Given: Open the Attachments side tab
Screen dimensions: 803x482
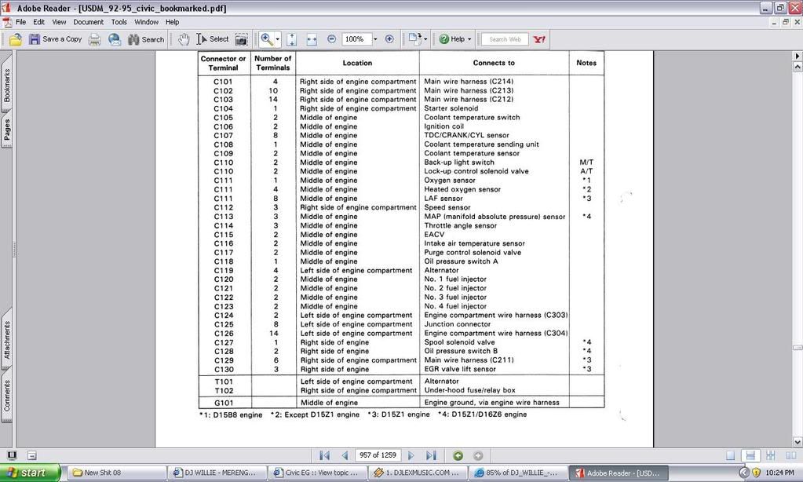Looking at the screenshot, I should (x=6, y=341).
